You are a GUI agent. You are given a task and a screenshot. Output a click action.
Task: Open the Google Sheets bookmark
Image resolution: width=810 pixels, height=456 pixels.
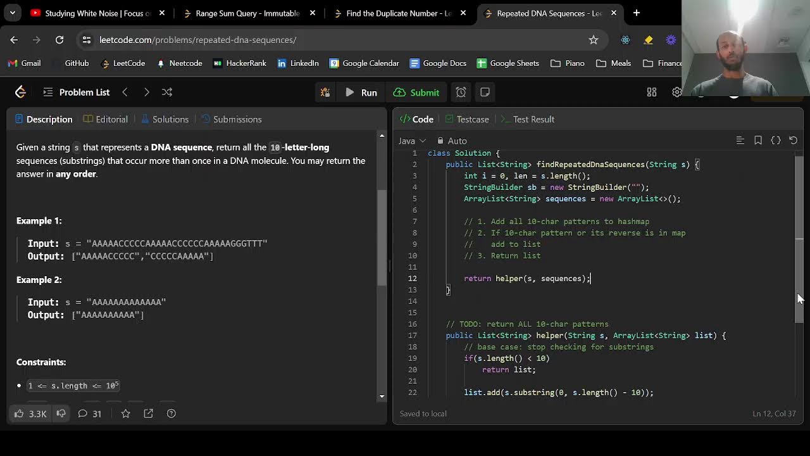click(508, 63)
